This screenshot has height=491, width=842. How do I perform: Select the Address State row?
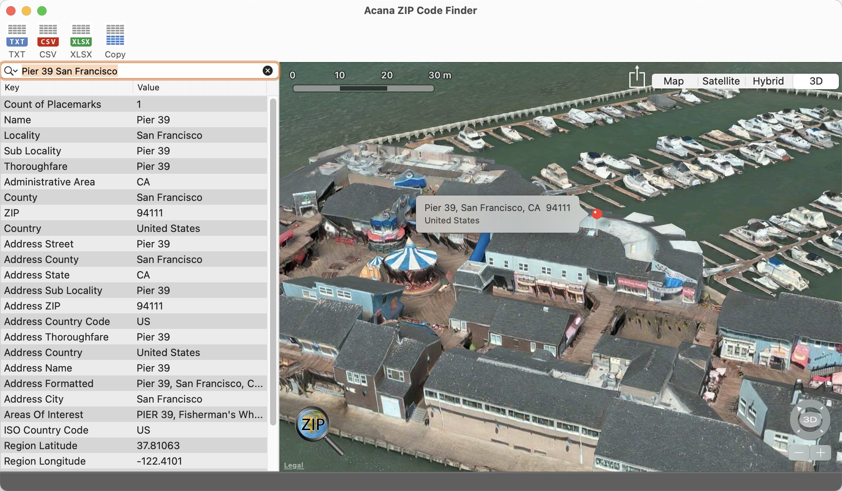(x=134, y=275)
